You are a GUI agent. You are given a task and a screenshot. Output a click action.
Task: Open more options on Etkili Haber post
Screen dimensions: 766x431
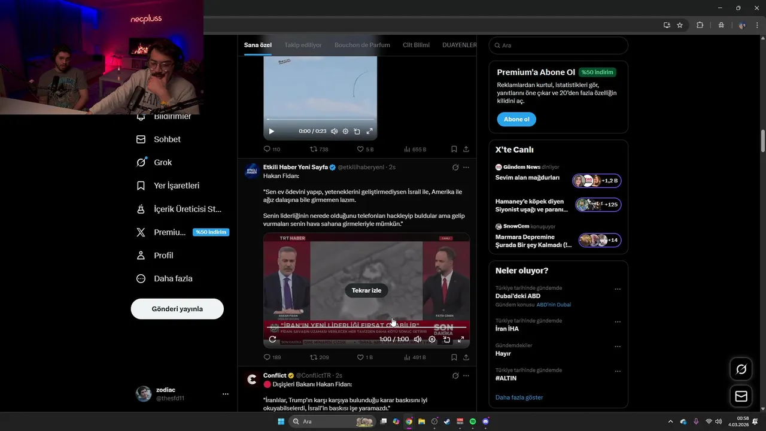pyautogui.click(x=466, y=168)
